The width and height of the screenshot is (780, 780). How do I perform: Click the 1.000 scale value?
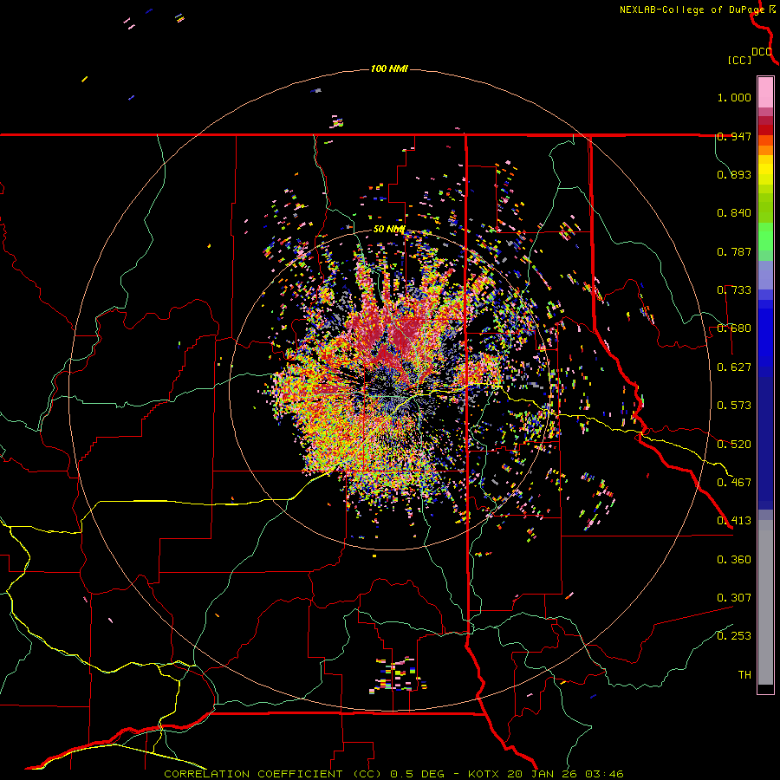(734, 97)
